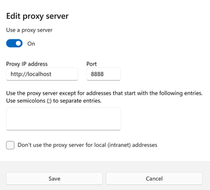Click the On label beside the toggle
This screenshot has width=210, height=190.
tap(31, 44)
